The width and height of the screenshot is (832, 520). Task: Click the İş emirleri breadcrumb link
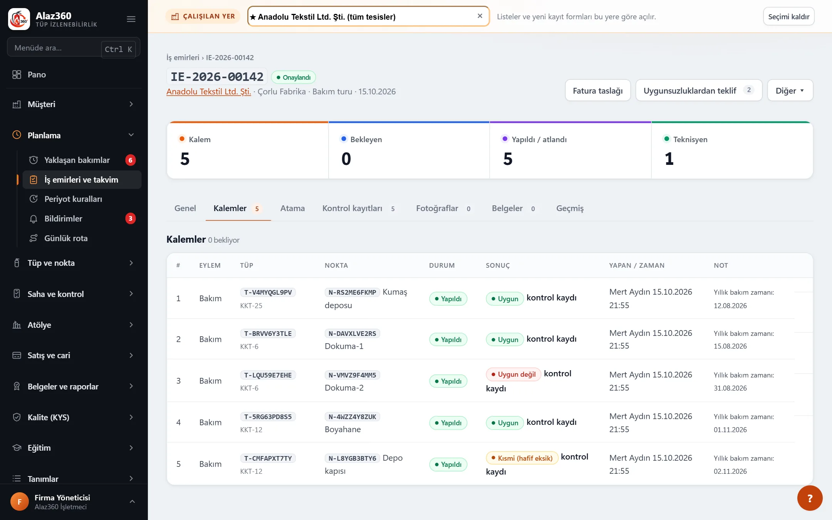pyautogui.click(x=183, y=58)
